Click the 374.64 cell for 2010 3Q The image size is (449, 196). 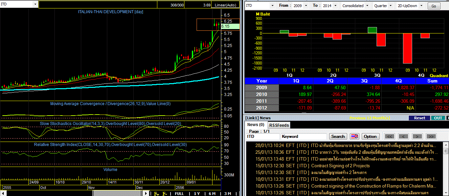pyautogui.click(x=364, y=94)
